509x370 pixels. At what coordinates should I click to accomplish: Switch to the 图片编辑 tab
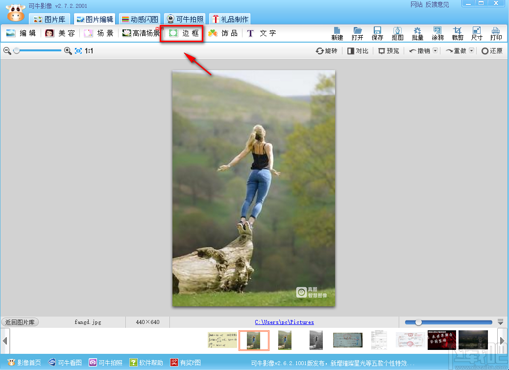(95, 19)
